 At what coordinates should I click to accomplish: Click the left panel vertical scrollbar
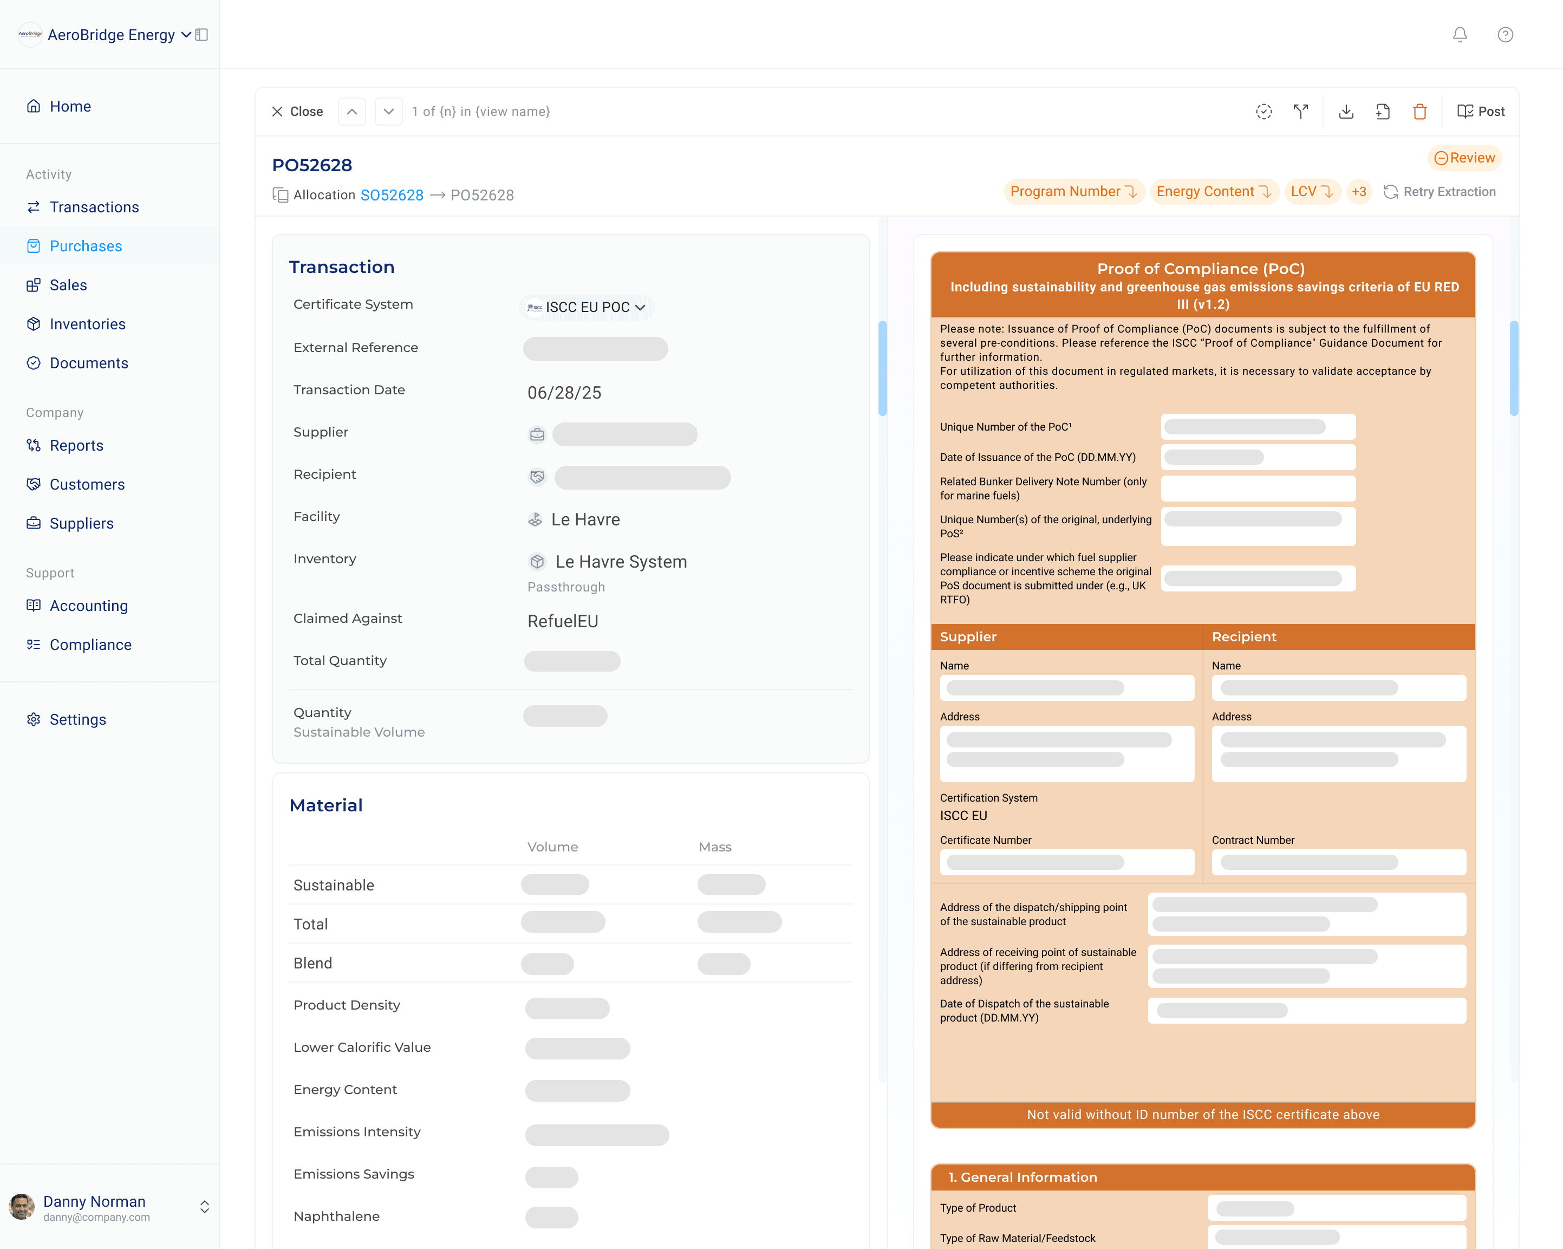pos(882,368)
